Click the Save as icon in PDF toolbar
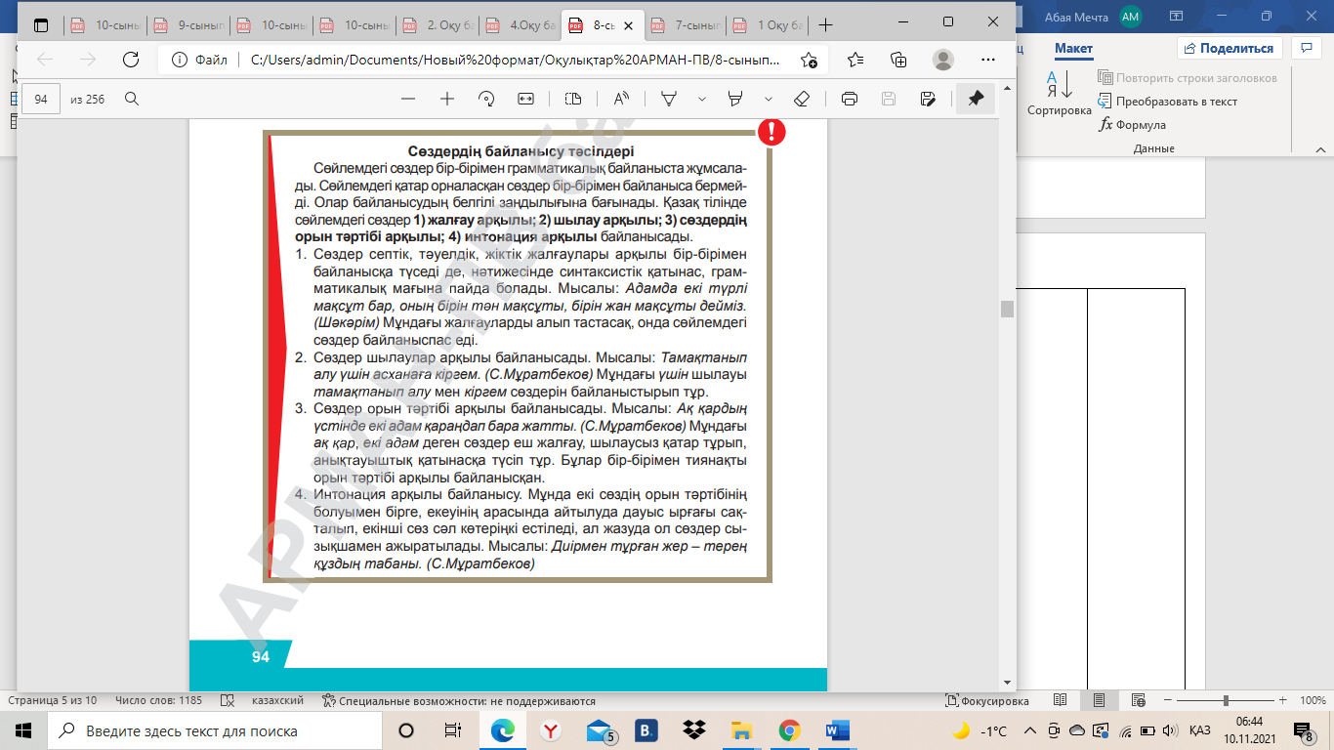 pos(928,99)
